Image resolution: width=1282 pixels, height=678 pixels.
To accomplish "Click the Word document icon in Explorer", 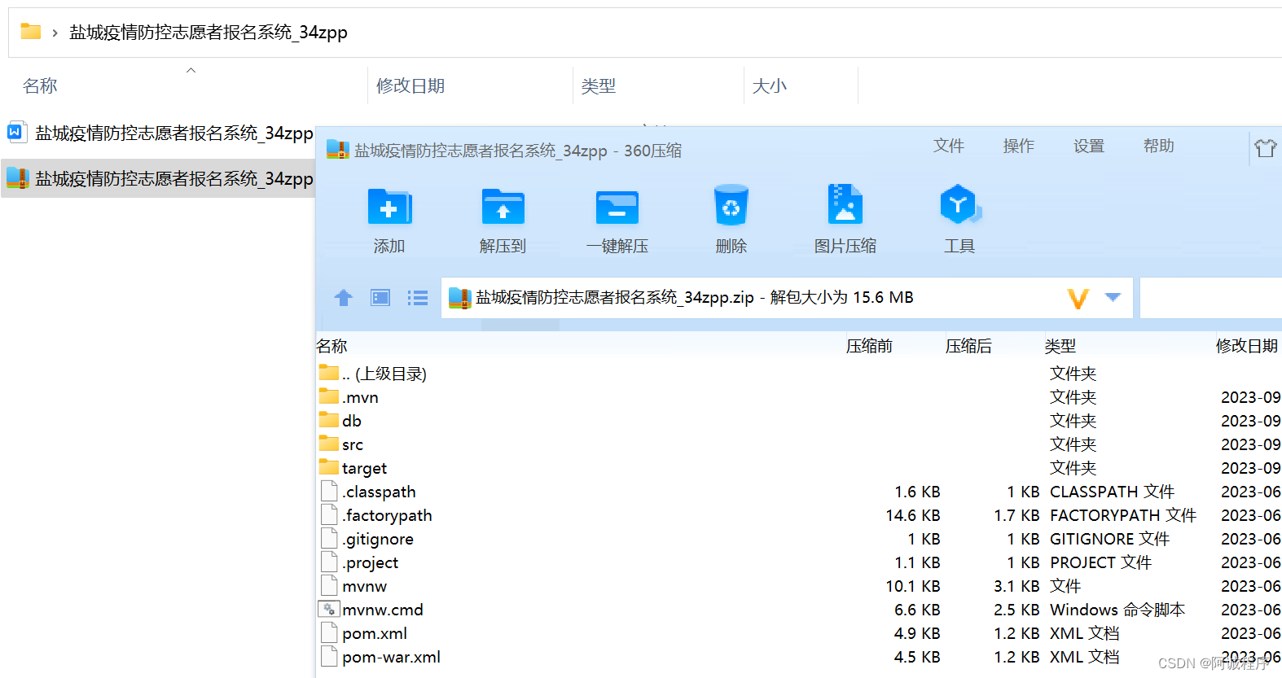I will coord(16,132).
